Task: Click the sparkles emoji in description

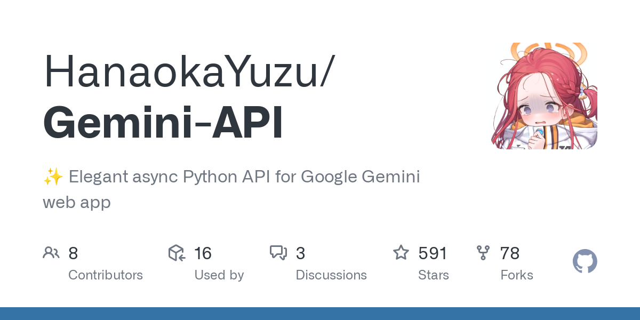Action: point(53,177)
